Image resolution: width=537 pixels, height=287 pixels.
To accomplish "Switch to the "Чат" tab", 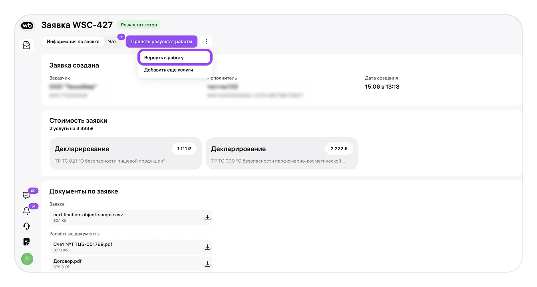I will 112,42.
